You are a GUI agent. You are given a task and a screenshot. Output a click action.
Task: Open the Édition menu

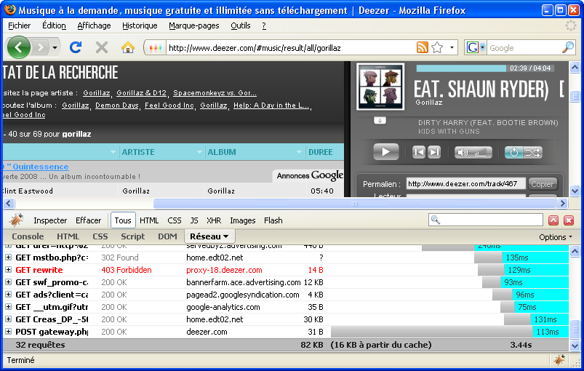[54, 25]
